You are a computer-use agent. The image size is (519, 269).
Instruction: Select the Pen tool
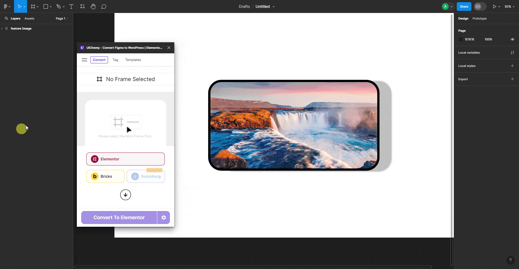(x=59, y=7)
